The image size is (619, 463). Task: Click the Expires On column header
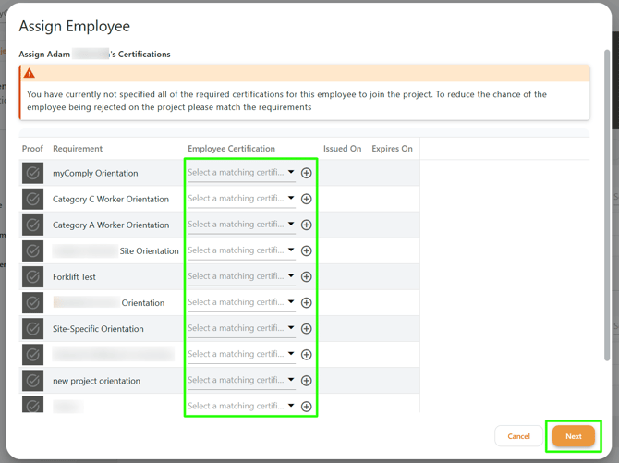point(392,149)
